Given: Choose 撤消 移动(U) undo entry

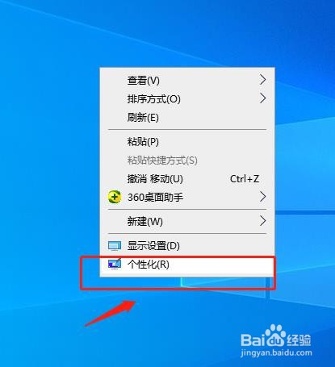Looking at the screenshot, I should point(187,179).
